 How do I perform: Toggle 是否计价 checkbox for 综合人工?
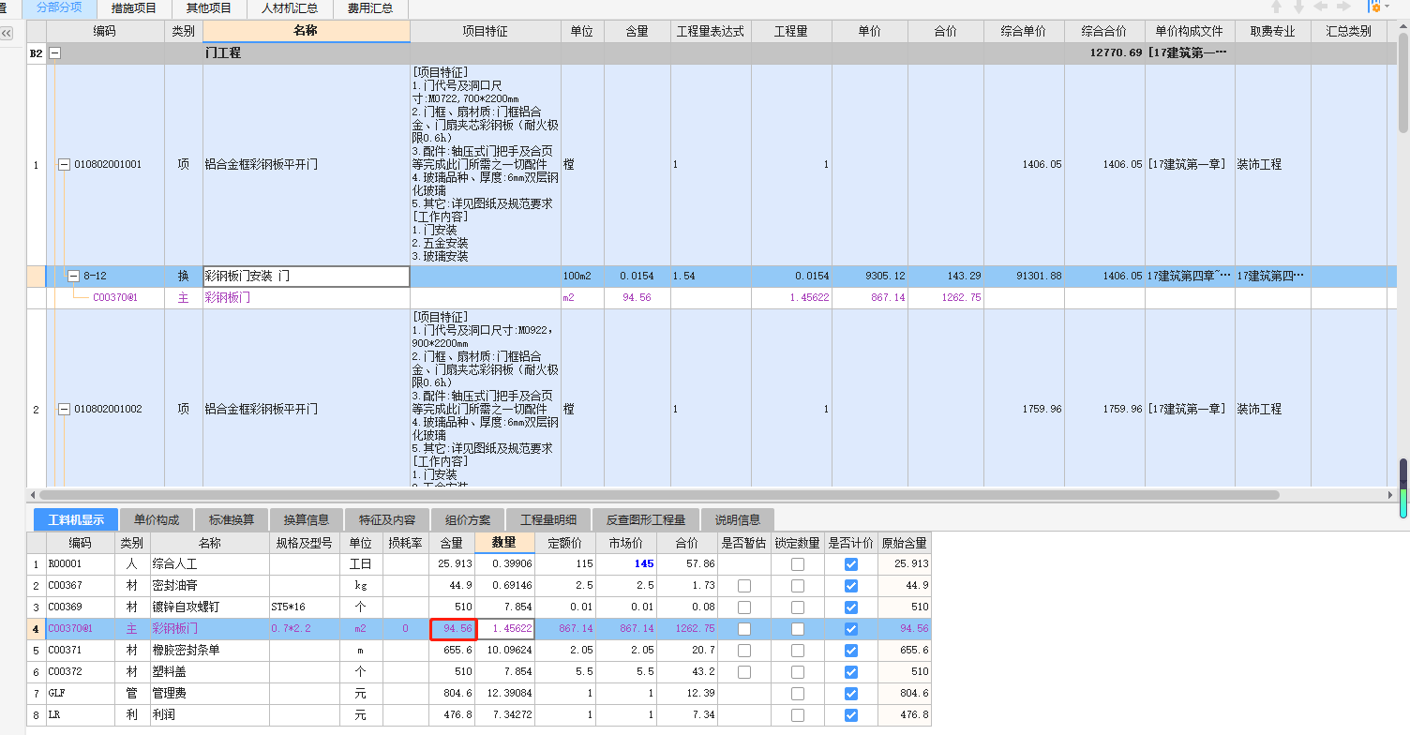click(x=850, y=564)
